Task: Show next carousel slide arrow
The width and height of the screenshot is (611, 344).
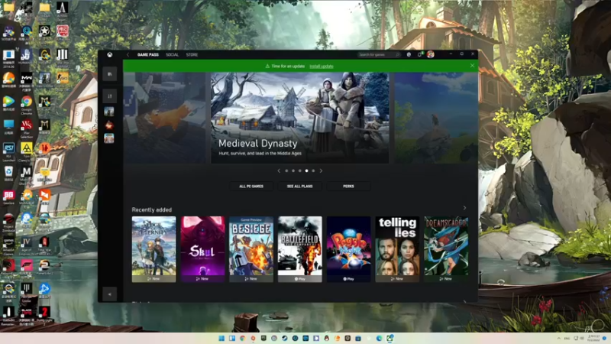Action: (321, 170)
